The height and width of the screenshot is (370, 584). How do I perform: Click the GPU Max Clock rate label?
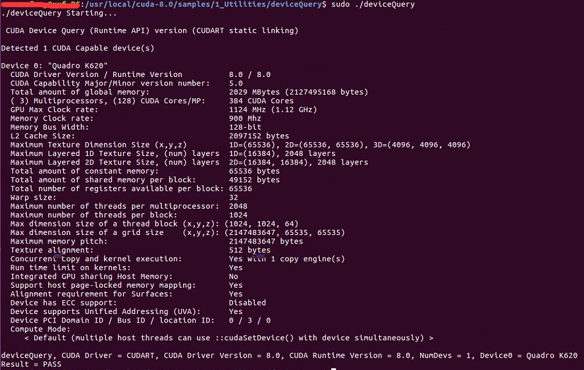tap(54, 109)
